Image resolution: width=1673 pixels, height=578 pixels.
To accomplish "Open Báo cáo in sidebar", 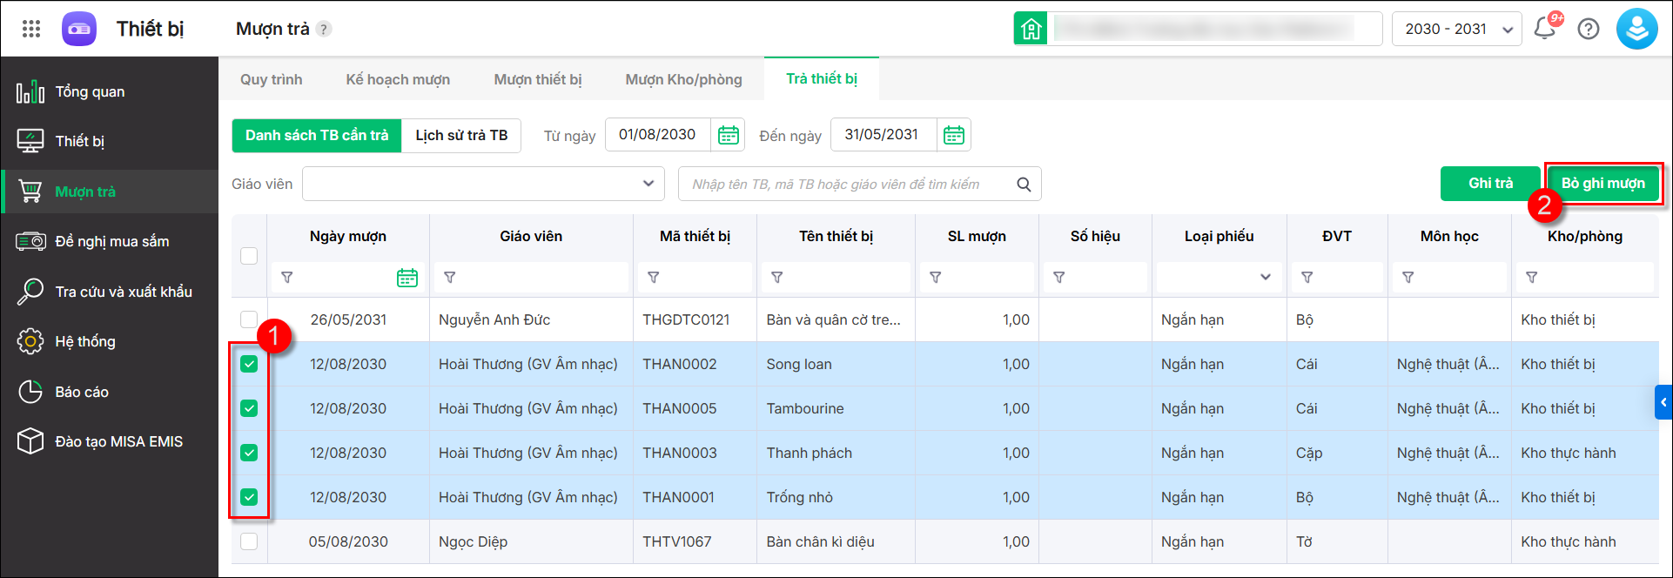I will pos(110,392).
